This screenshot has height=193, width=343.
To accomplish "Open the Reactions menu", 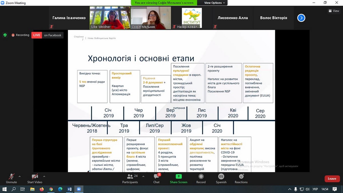I will point(241,177).
